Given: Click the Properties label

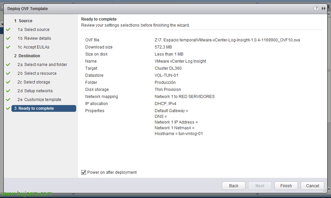Looking at the screenshot, I should (x=95, y=111).
